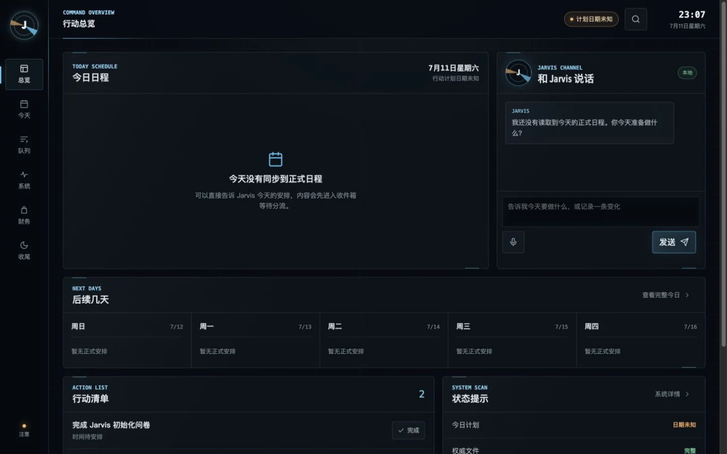Click the Jarvis avatar in chat panel
The width and height of the screenshot is (727, 454).
[x=518, y=73]
